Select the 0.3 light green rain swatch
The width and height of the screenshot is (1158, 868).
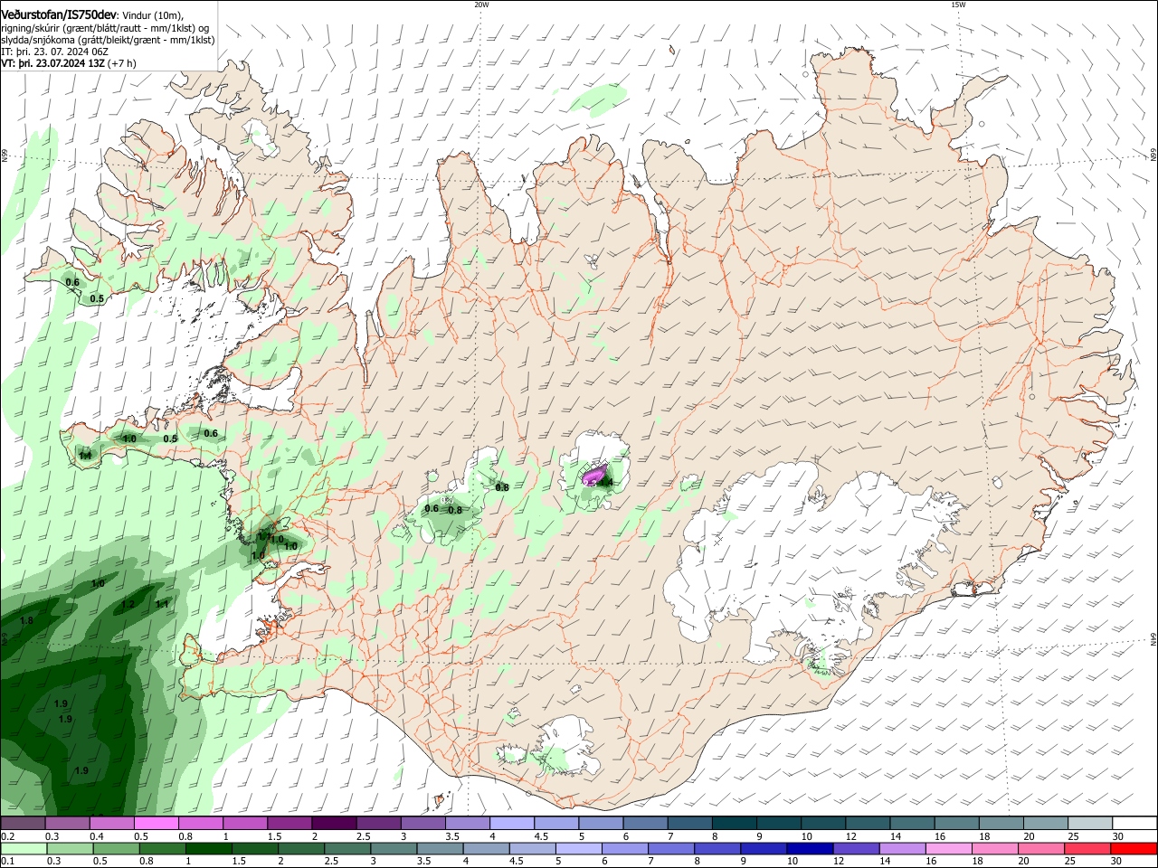(x=71, y=849)
